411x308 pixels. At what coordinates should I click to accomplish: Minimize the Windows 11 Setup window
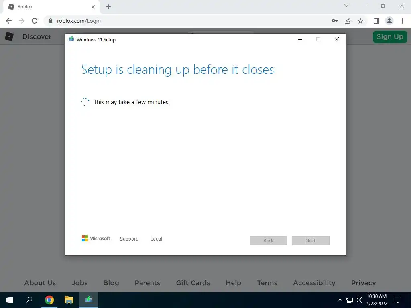tap(300, 39)
